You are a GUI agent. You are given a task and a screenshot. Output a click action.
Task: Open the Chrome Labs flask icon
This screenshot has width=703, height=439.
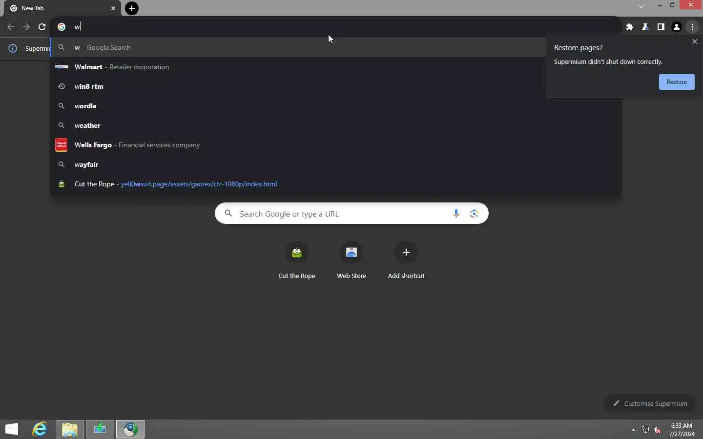click(645, 27)
